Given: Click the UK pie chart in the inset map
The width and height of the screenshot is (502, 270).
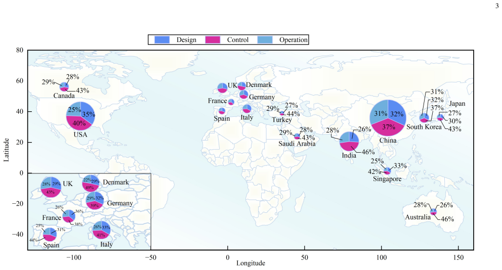Looking at the screenshot, I should (51, 187).
